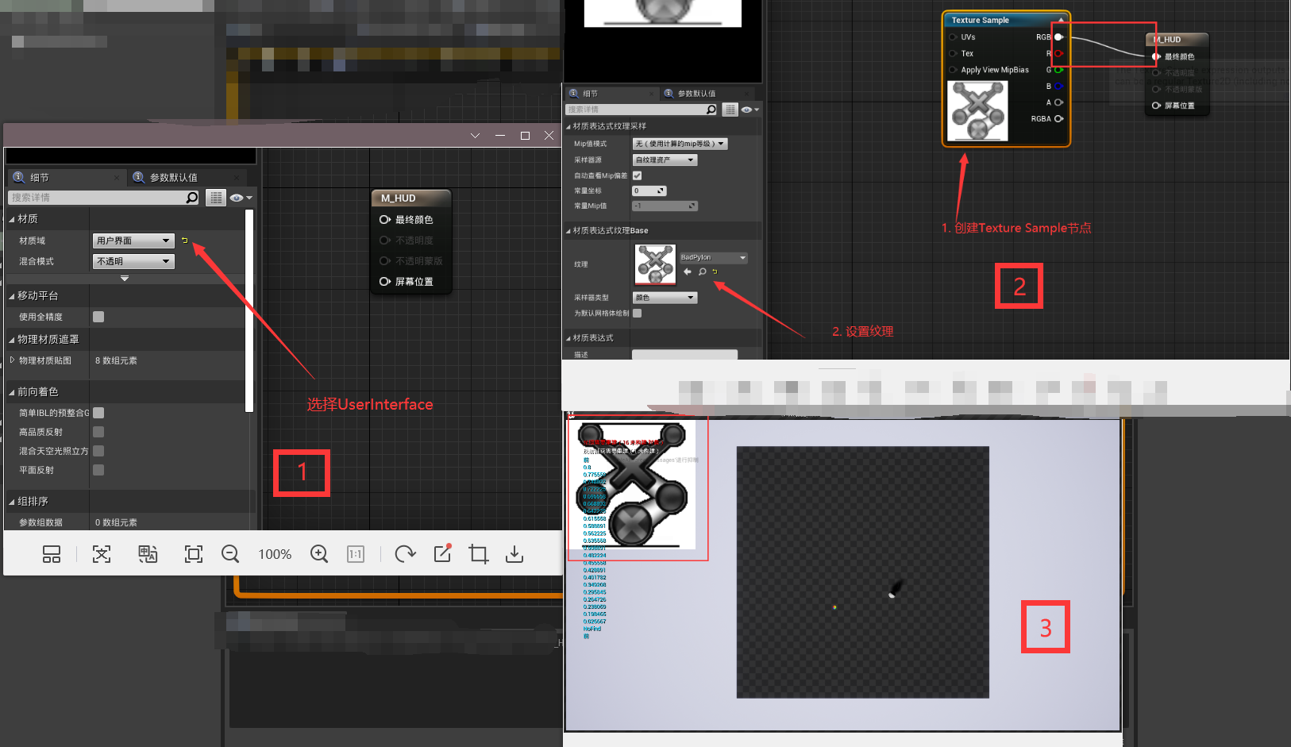The height and width of the screenshot is (747, 1291).
Task: Reset 材质域 to default with yellow arrow
Action: coord(185,241)
